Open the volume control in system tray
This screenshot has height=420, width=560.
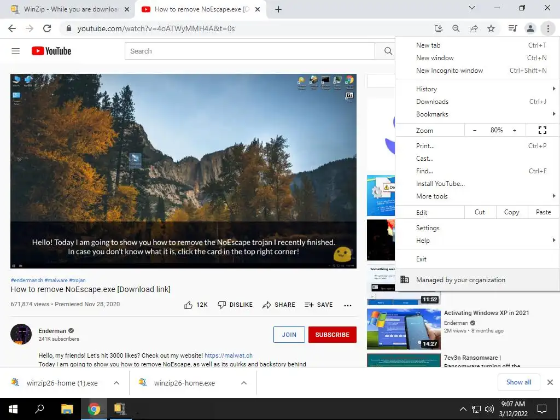489,409
